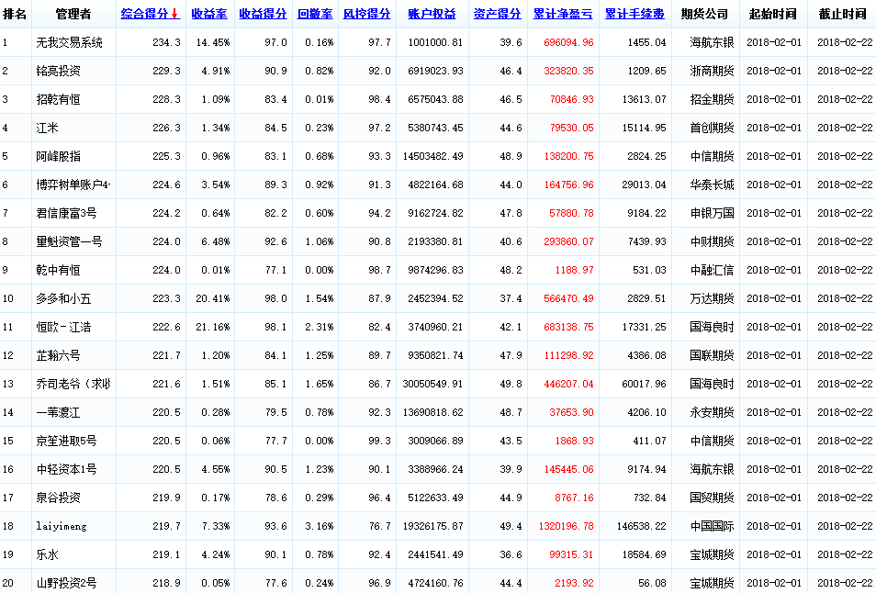Sort by 回撤率 header
Image resolution: width=876 pixels, height=593 pixels.
[315, 15]
